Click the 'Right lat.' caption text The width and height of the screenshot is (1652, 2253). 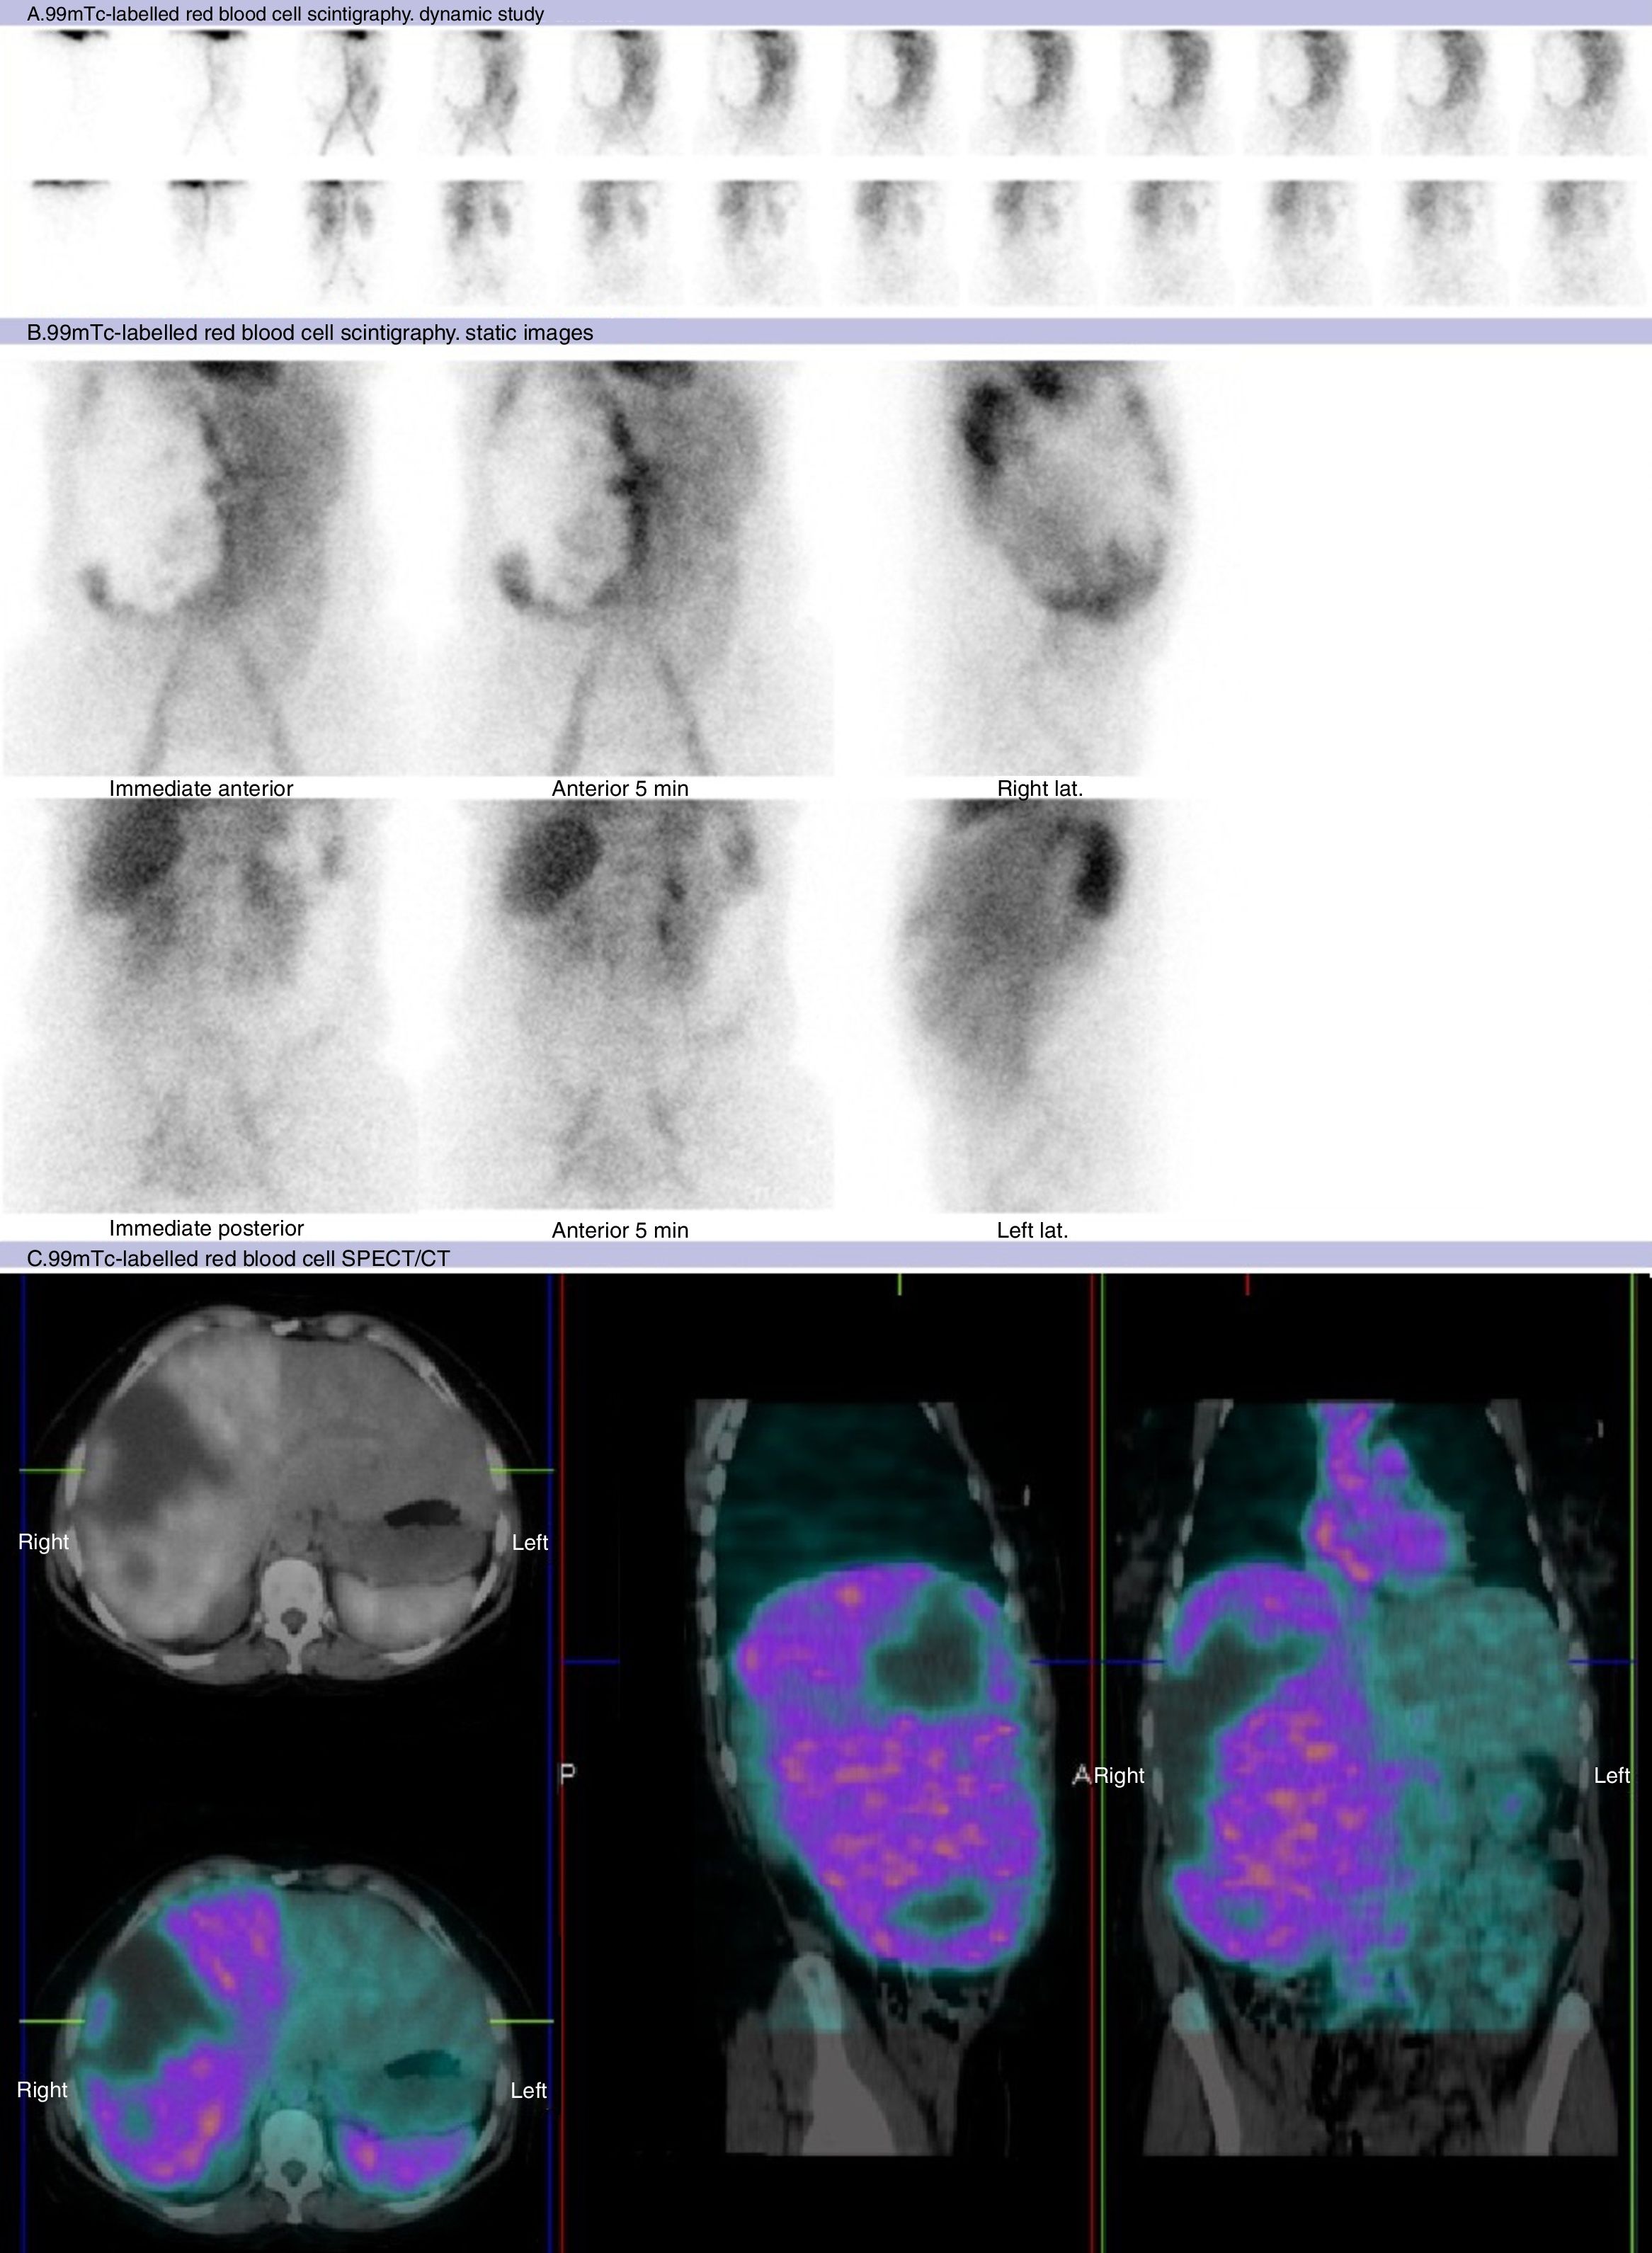[x=1040, y=788]
